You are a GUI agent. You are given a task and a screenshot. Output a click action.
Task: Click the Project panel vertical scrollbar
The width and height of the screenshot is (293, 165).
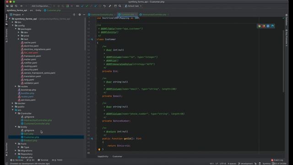[x=85, y=33]
